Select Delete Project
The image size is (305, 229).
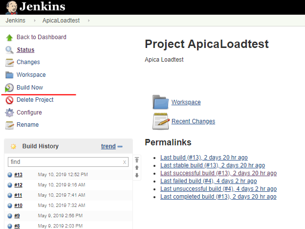click(35, 100)
